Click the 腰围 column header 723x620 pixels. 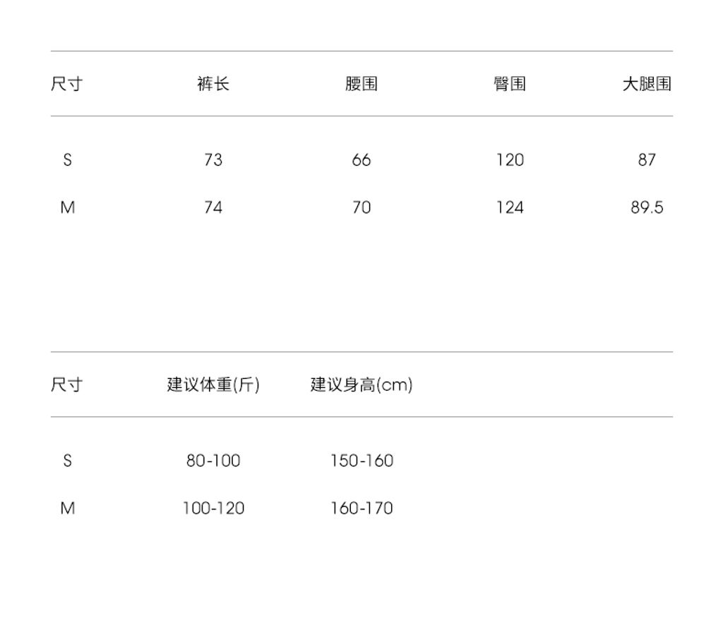pyautogui.click(x=361, y=84)
